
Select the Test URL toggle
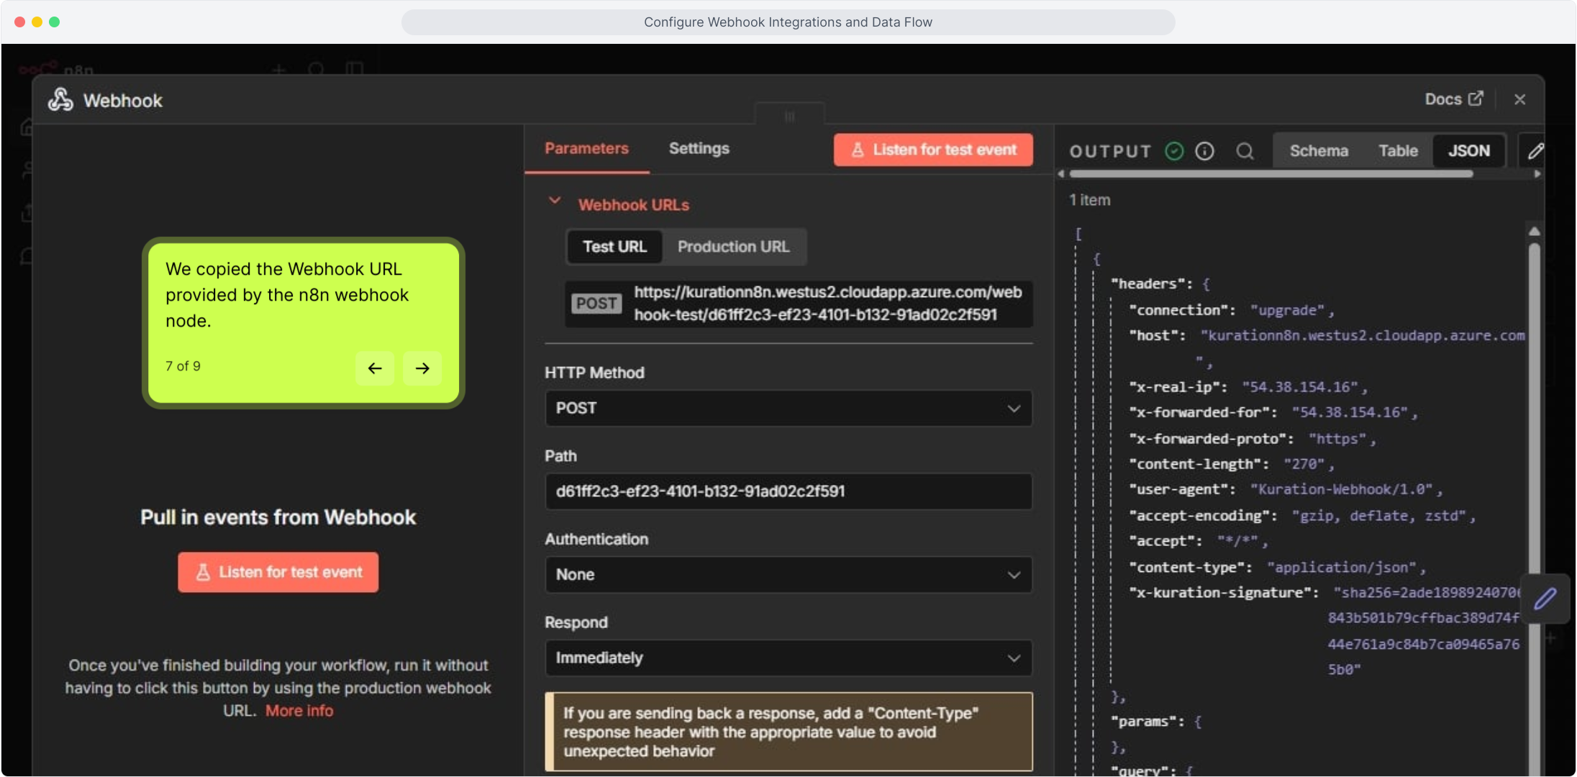[614, 247]
